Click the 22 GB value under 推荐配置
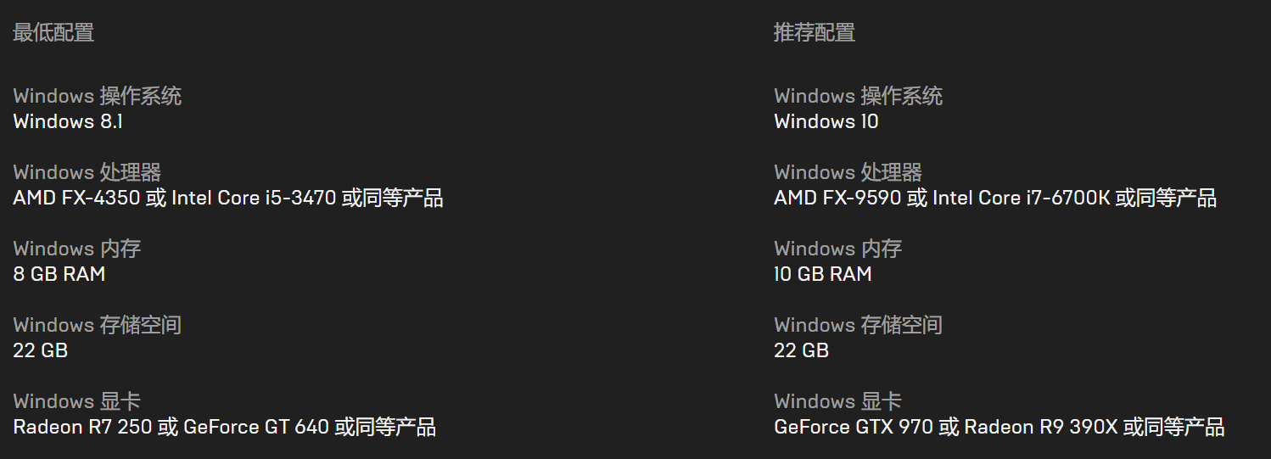1271x459 pixels. coord(802,350)
